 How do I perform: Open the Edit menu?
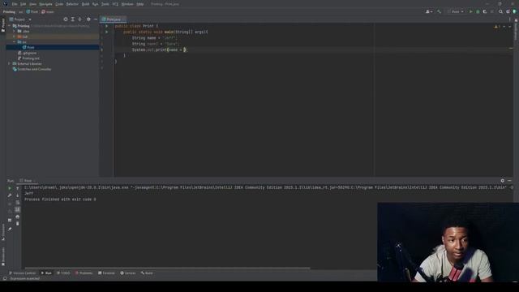tap(24, 4)
